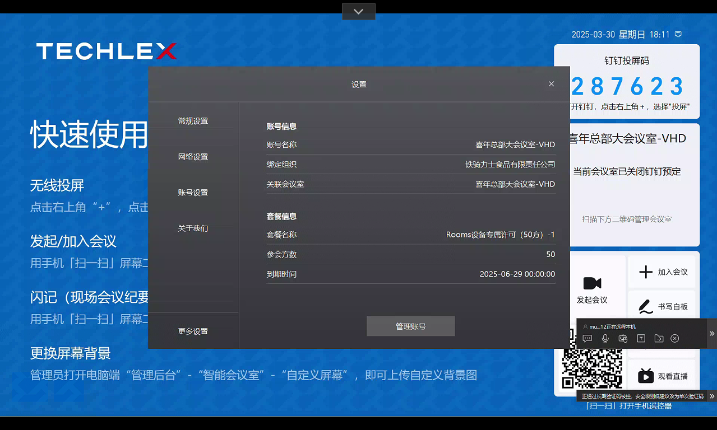
Task: Open the 常规设置 section
Action: (193, 121)
